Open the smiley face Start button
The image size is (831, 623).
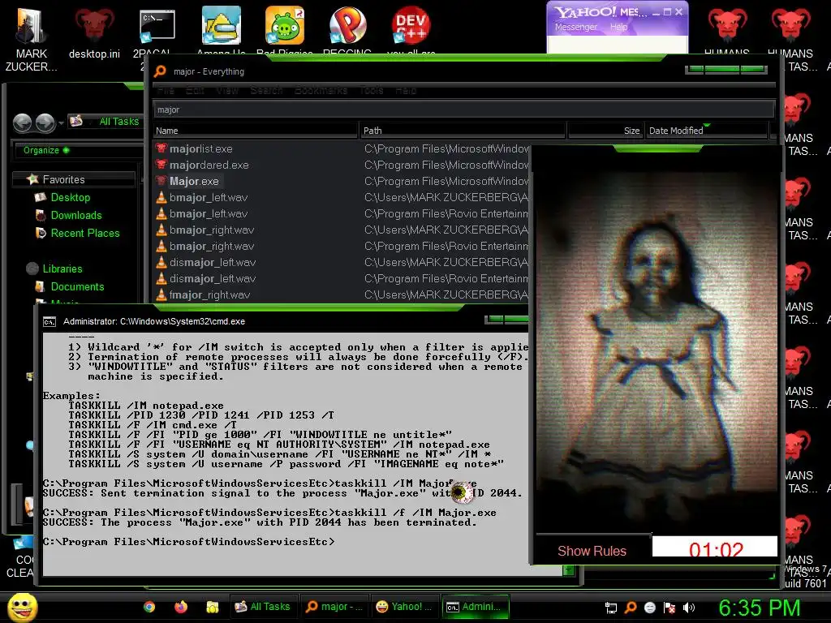tap(22, 607)
